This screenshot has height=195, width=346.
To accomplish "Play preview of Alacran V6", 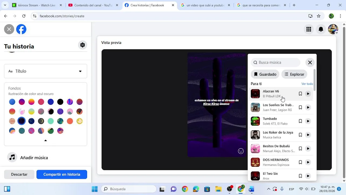I will click(x=308, y=94).
